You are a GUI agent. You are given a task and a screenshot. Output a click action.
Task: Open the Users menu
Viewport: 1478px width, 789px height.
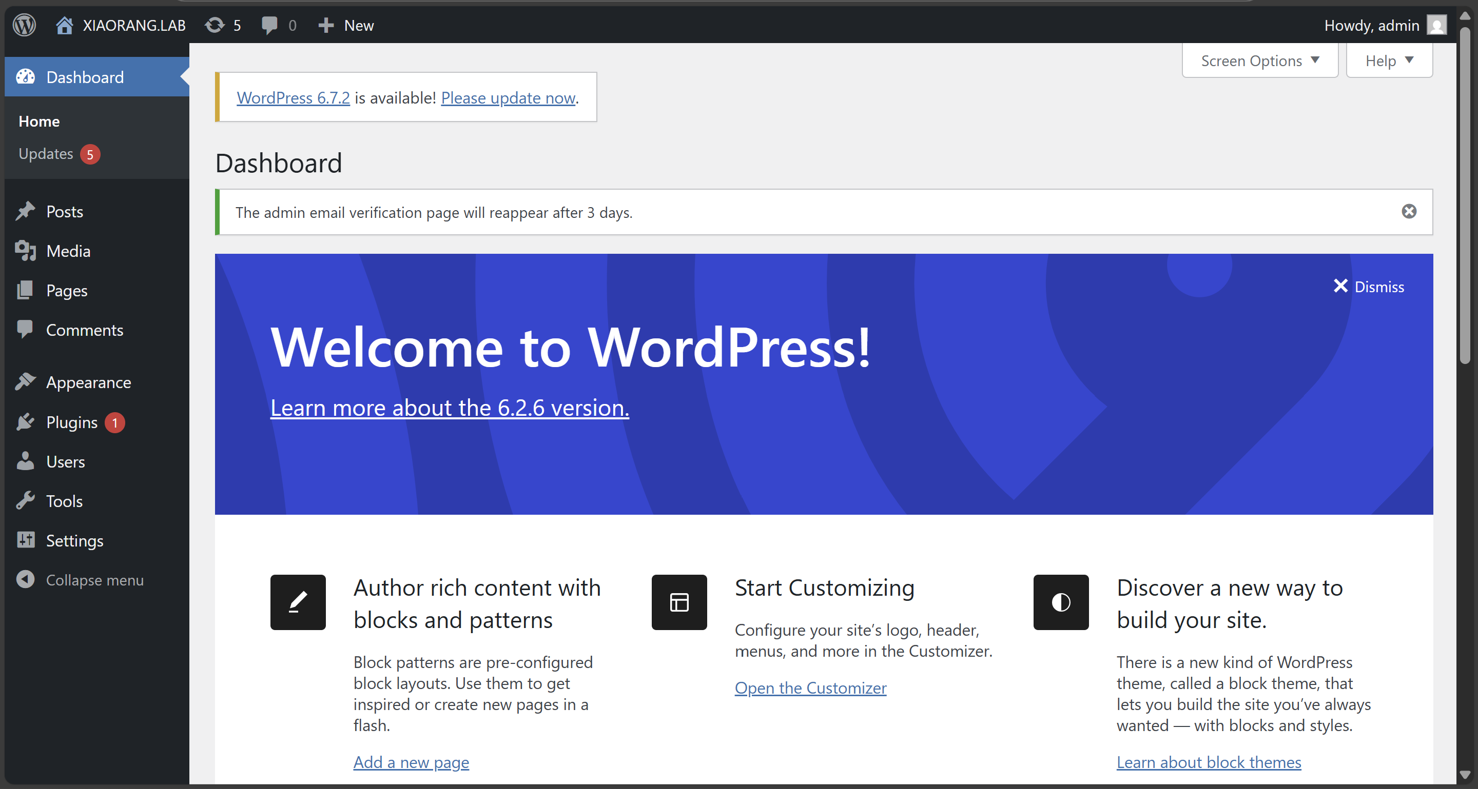97,462
